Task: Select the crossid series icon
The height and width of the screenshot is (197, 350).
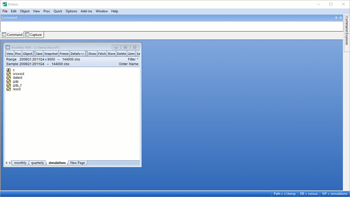Action: (x=8, y=74)
